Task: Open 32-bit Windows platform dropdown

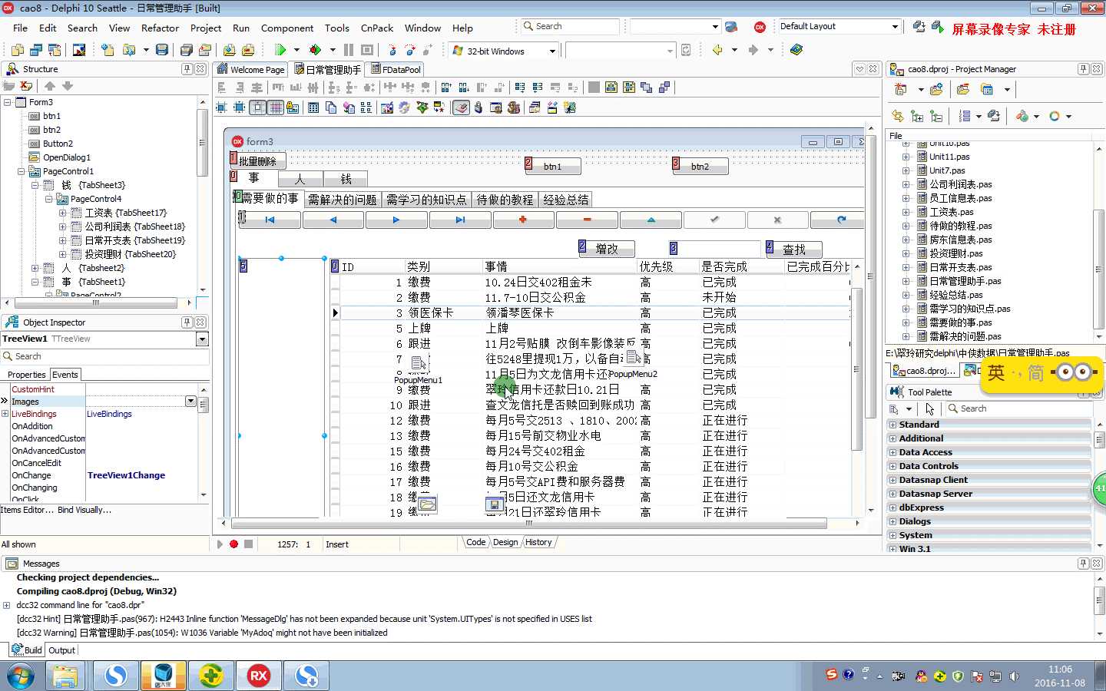Action: [552, 51]
